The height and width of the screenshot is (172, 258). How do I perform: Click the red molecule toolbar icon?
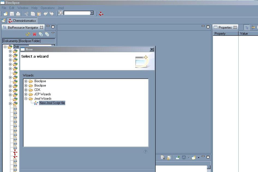101,14
